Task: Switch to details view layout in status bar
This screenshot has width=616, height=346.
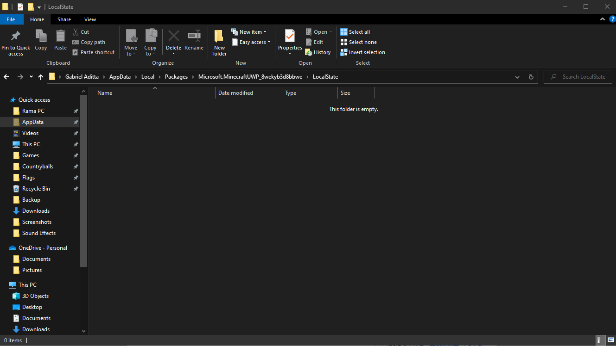Action: (x=600, y=340)
